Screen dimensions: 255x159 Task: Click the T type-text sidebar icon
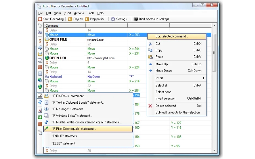(x=40, y=74)
